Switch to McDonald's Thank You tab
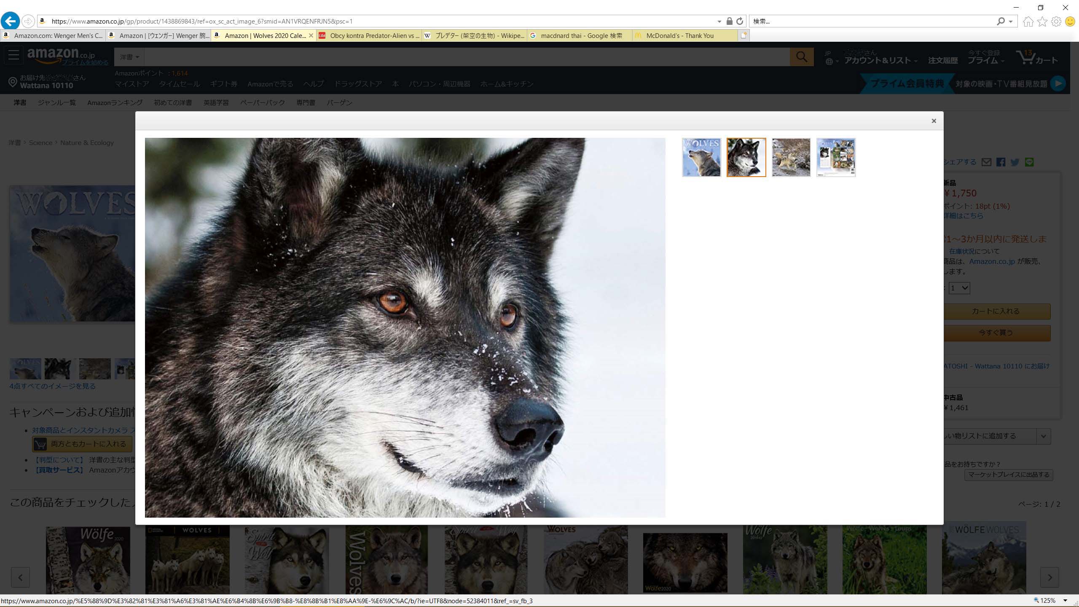This screenshot has height=607, width=1079. point(685,36)
